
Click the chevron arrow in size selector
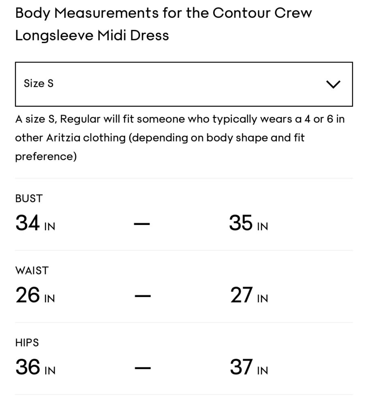333,84
